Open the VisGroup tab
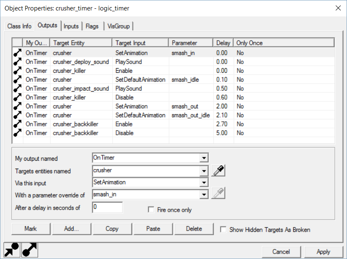 click(119, 26)
